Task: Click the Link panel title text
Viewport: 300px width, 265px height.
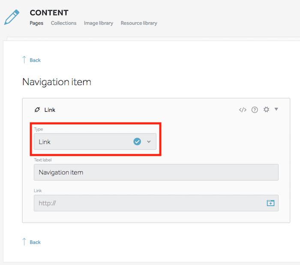Action: coord(50,110)
